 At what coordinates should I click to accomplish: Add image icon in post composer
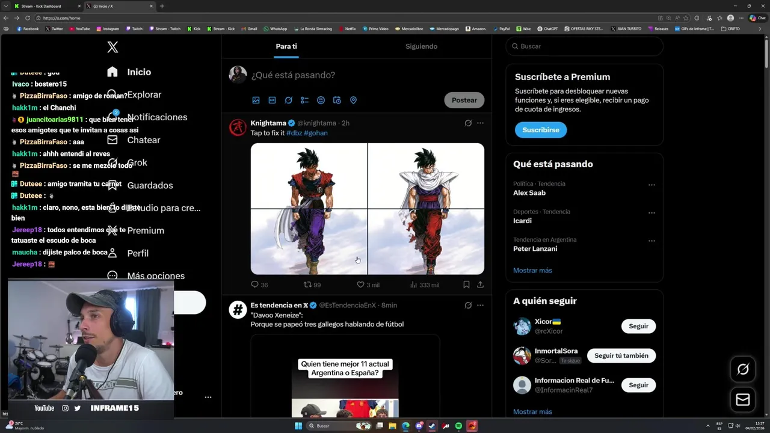[256, 100]
